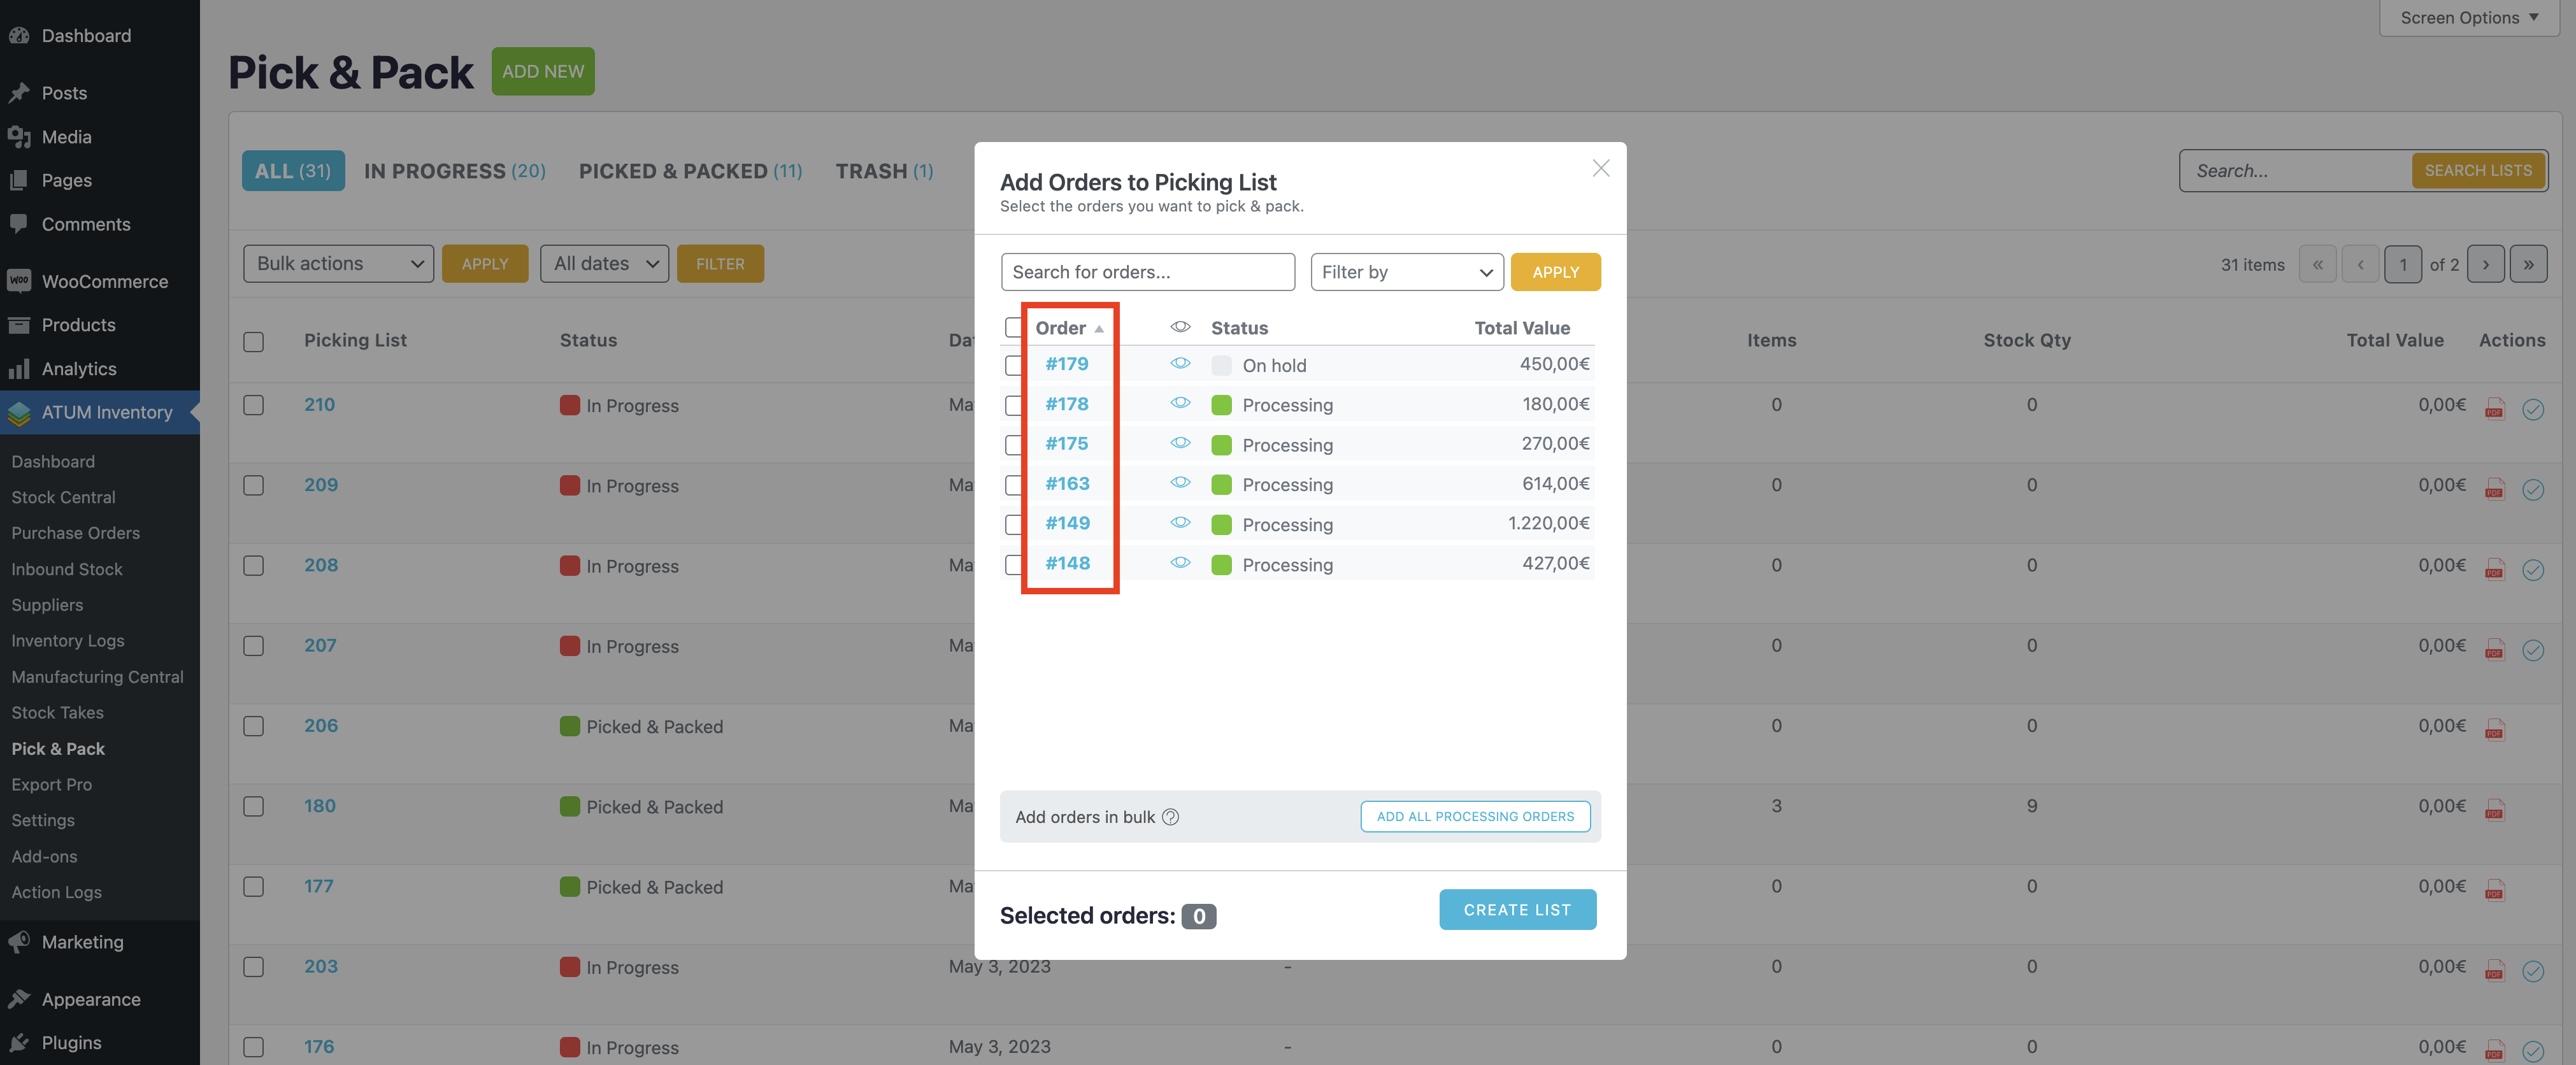The width and height of the screenshot is (2576, 1065).
Task: Check the checkbox for order #179
Action: (1013, 365)
